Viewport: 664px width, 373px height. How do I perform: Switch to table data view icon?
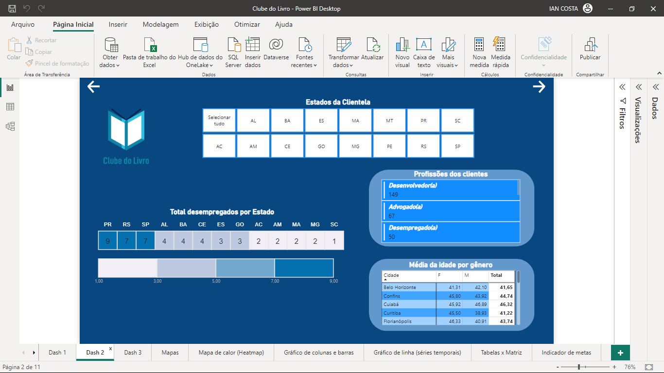10,107
